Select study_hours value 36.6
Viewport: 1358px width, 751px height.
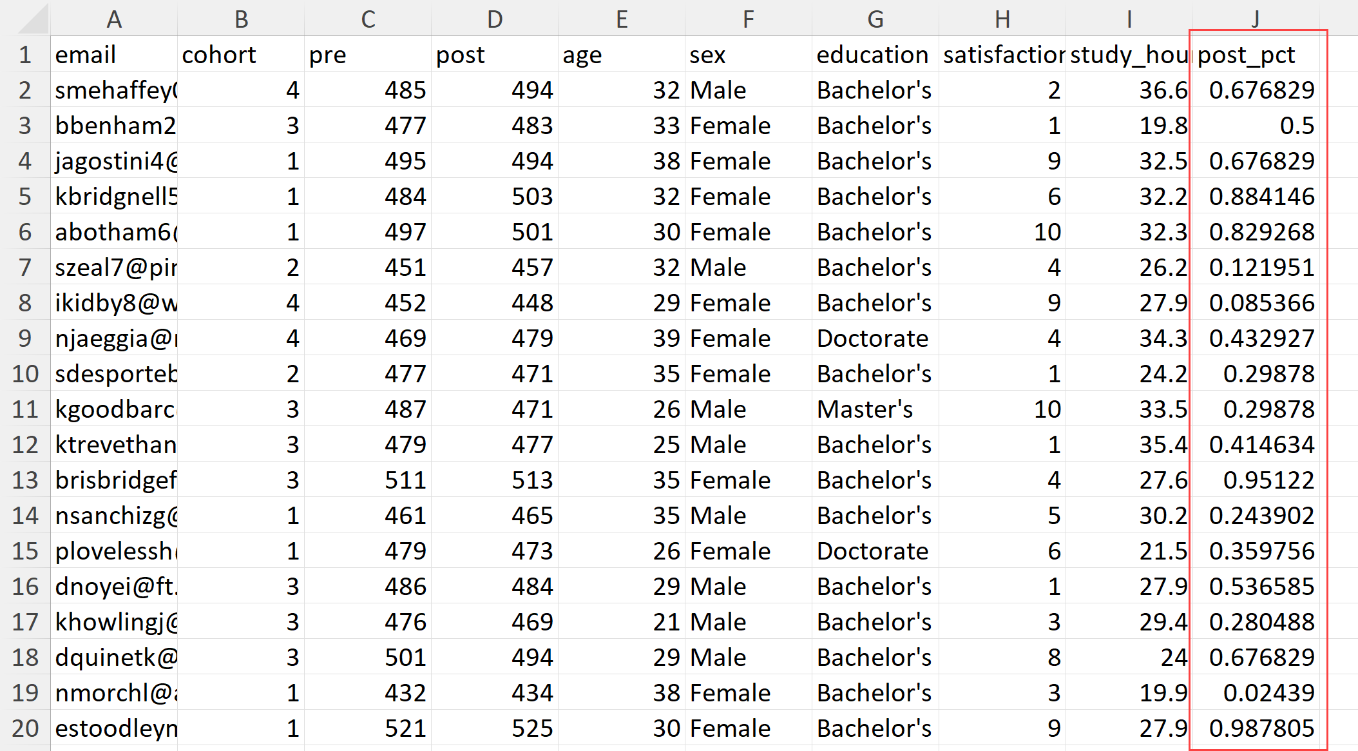1129,90
